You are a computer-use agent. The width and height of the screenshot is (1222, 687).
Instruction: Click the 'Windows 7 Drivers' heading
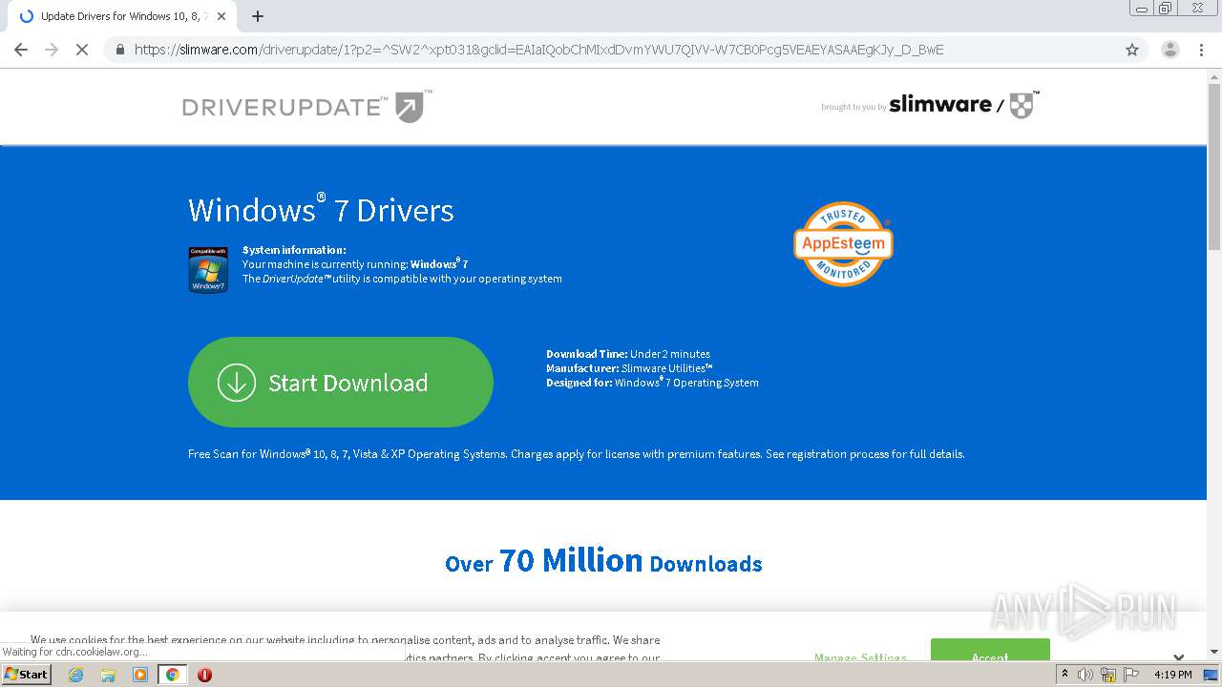(321, 209)
